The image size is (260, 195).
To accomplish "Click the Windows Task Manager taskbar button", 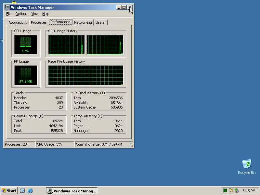I will [x=71, y=191].
